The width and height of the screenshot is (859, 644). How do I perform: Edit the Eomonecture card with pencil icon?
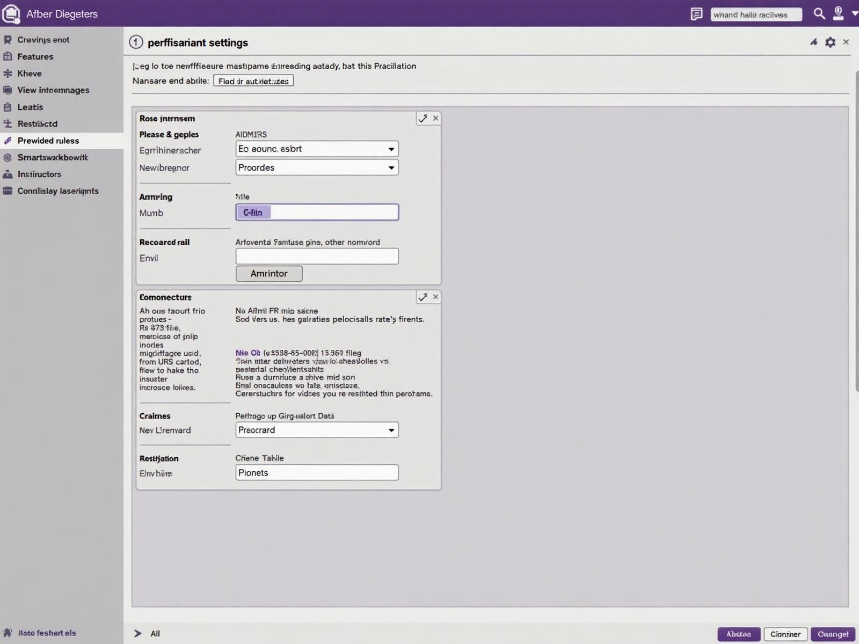click(x=423, y=297)
